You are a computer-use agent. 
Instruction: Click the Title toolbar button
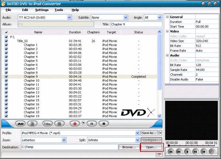point(48,124)
